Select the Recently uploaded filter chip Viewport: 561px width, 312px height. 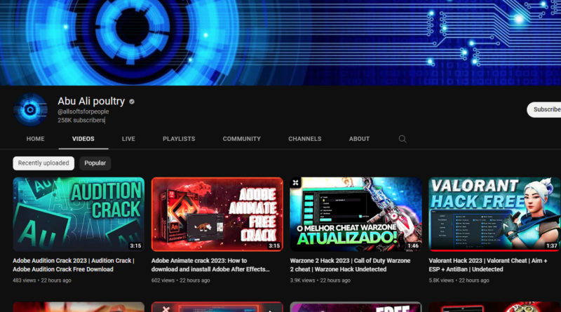[43, 163]
